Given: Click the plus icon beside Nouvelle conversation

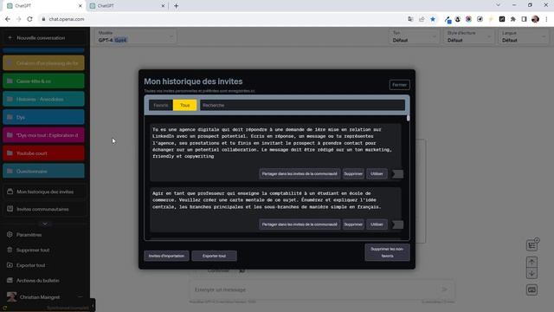Looking at the screenshot, I should pos(10,37).
